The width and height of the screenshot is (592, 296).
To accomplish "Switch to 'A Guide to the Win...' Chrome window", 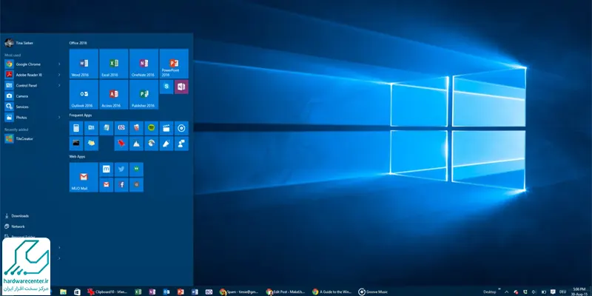I will click(332, 292).
